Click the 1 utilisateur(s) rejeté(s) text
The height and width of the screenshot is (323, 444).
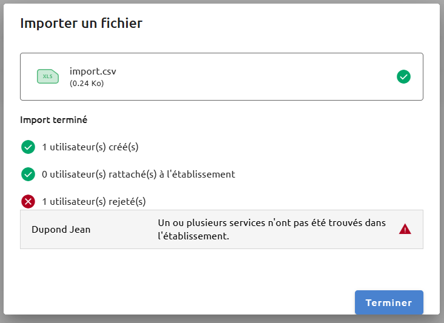pos(94,201)
